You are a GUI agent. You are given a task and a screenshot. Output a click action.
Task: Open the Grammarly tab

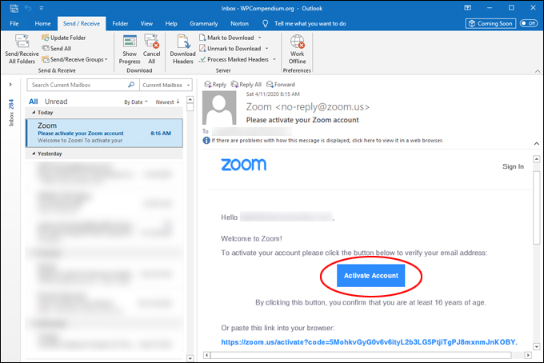[204, 23]
